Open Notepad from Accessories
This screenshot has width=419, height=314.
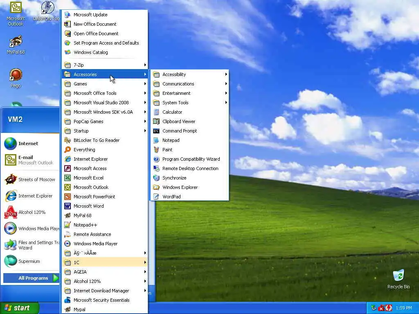(190, 140)
